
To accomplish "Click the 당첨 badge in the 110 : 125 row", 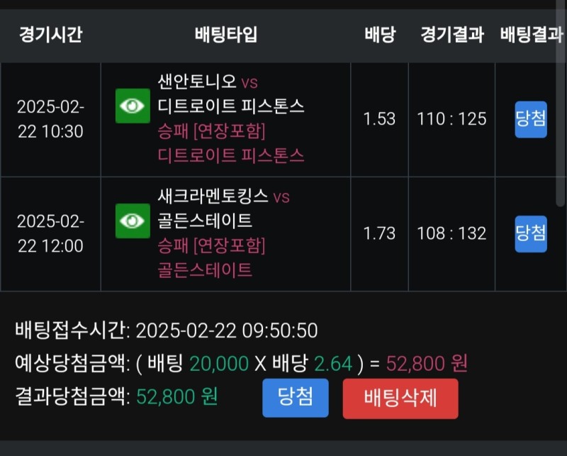I will tap(530, 119).
